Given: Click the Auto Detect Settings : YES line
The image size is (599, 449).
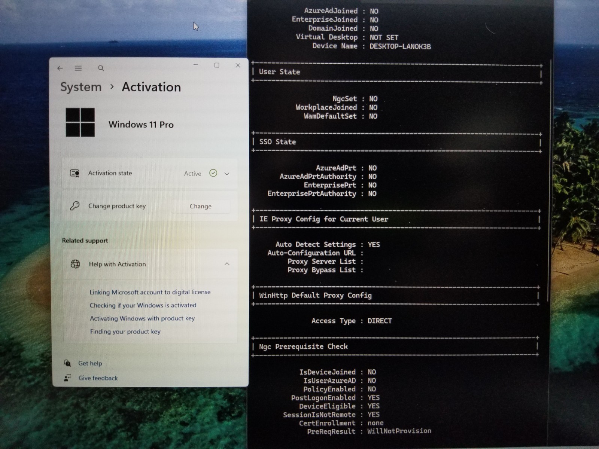Looking at the screenshot, I should tap(328, 244).
